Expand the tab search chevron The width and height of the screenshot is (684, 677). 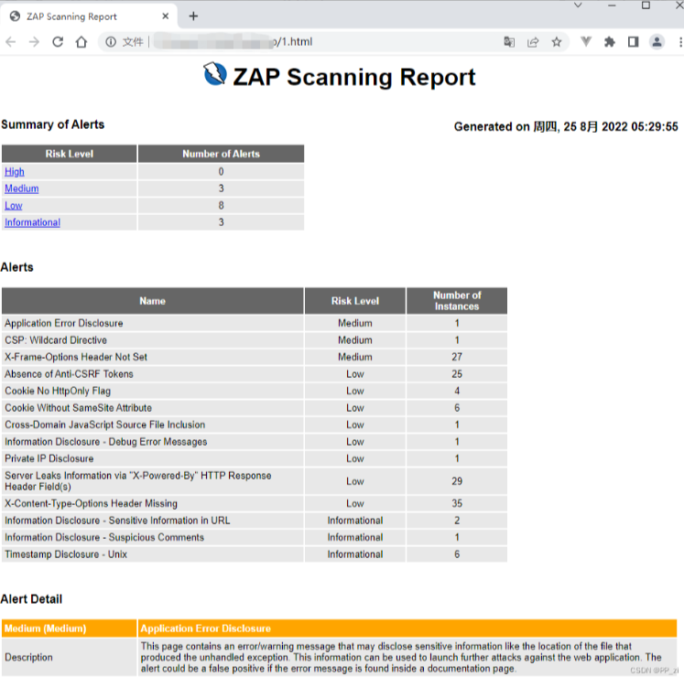pyautogui.click(x=578, y=5)
